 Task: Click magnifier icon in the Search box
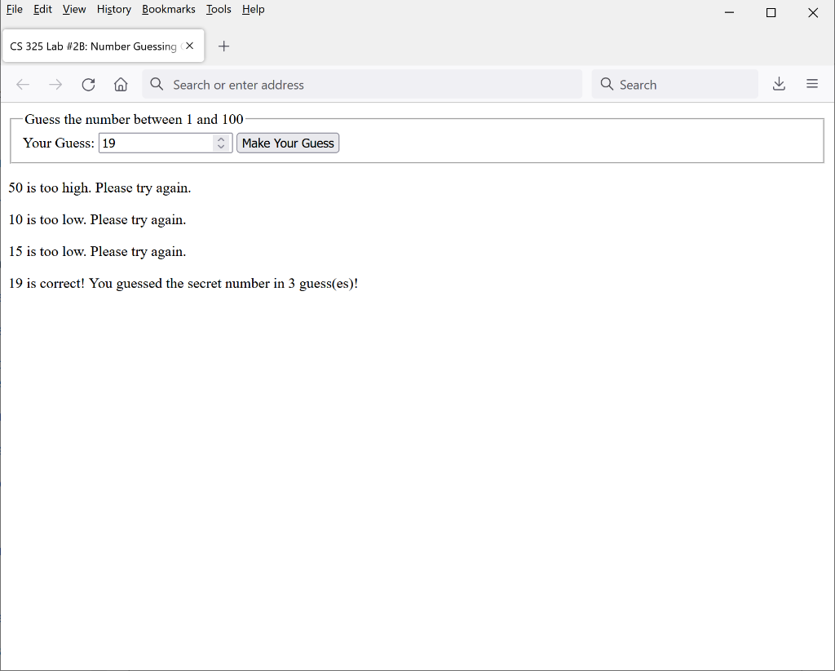click(x=607, y=84)
